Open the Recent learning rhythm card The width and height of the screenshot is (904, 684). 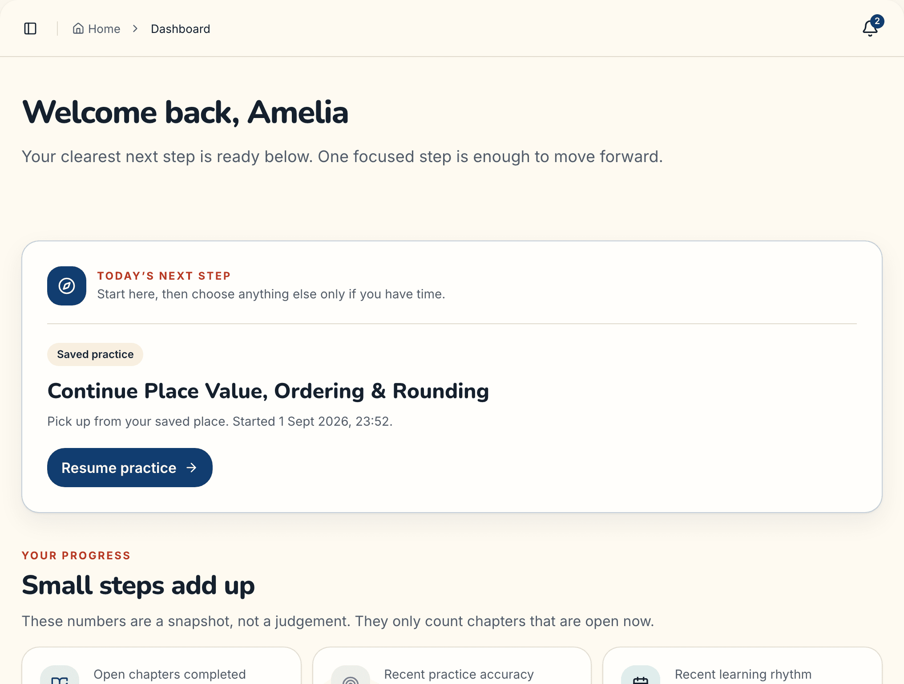pos(743,666)
